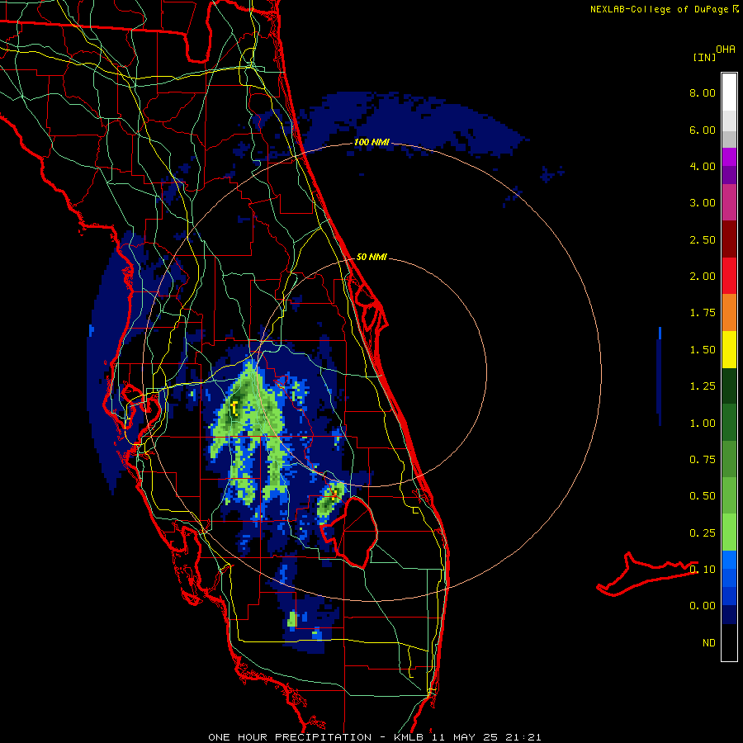Select the yellow legend swatch beside 1.50
743x743 pixels.
(729, 350)
